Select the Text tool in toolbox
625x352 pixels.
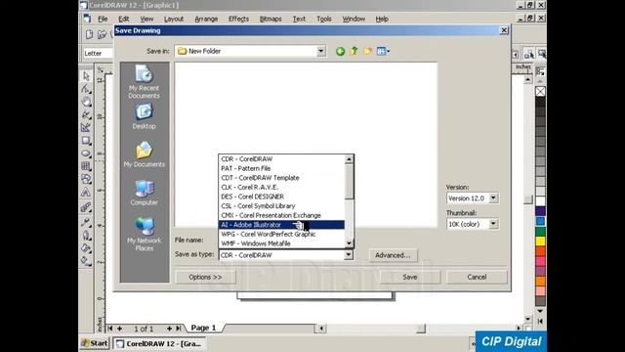tap(86, 193)
